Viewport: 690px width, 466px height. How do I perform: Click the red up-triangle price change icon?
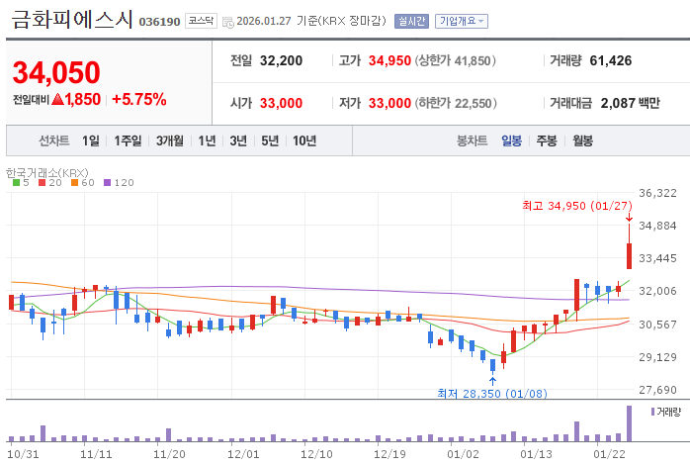click(x=58, y=99)
